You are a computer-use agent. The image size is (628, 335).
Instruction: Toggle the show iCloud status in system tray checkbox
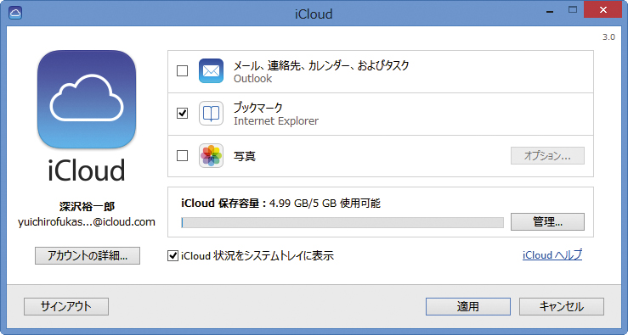tap(173, 256)
